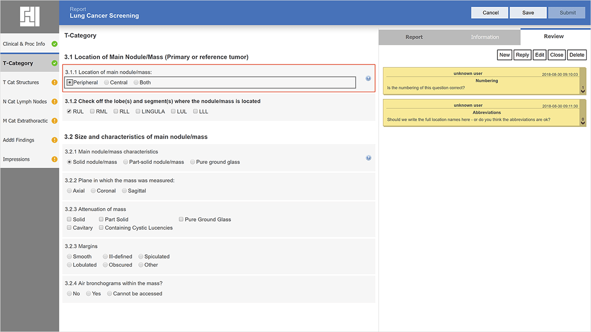Select Central location radio button

(107, 83)
